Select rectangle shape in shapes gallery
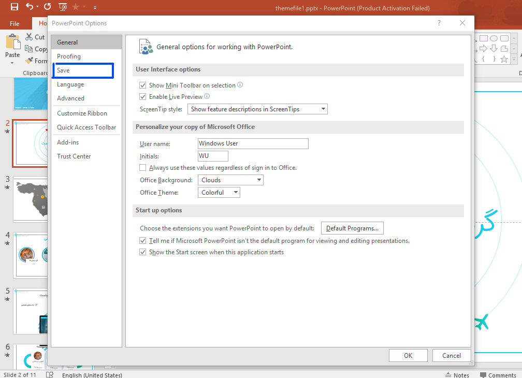 click(483, 38)
